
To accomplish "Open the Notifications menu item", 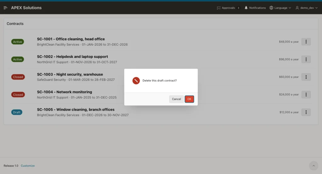I will coord(255,8).
